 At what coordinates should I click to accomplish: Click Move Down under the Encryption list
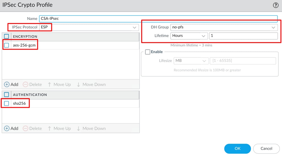pyautogui.click(x=91, y=84)
